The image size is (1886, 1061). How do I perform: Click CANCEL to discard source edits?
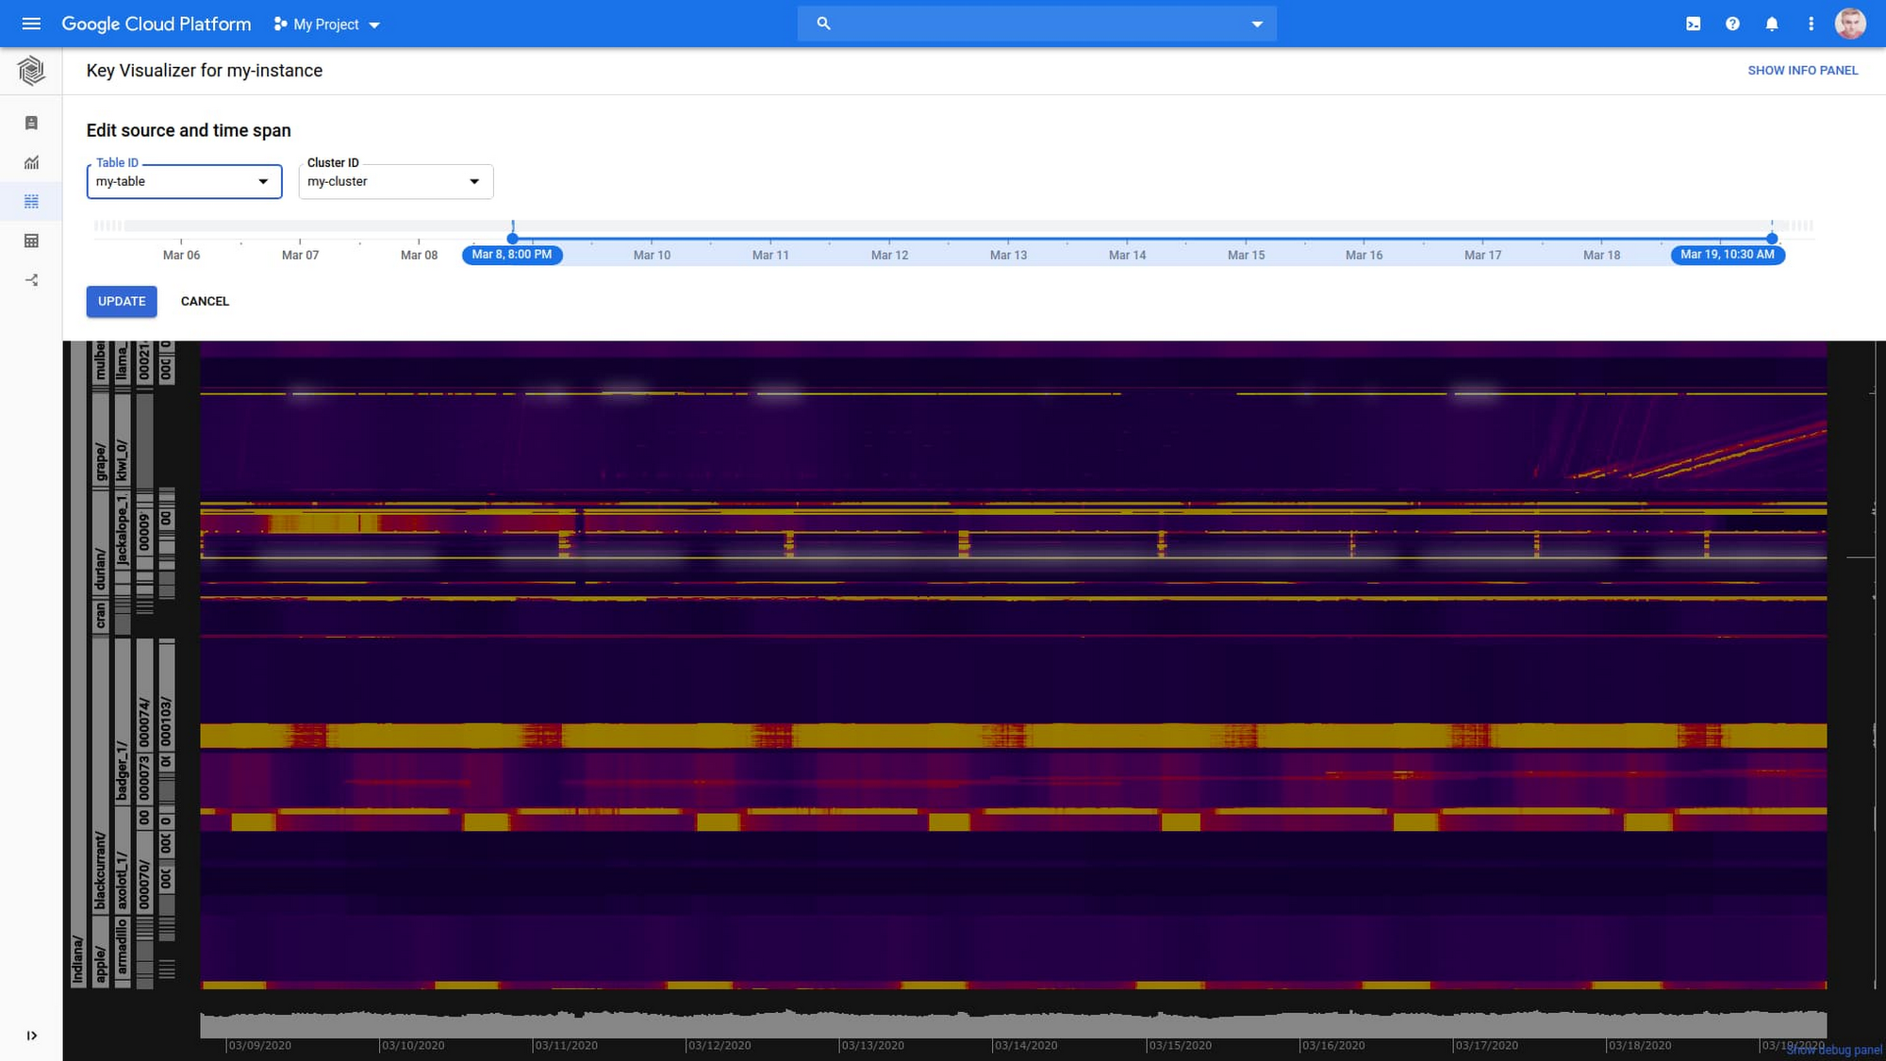pos(205,301)
